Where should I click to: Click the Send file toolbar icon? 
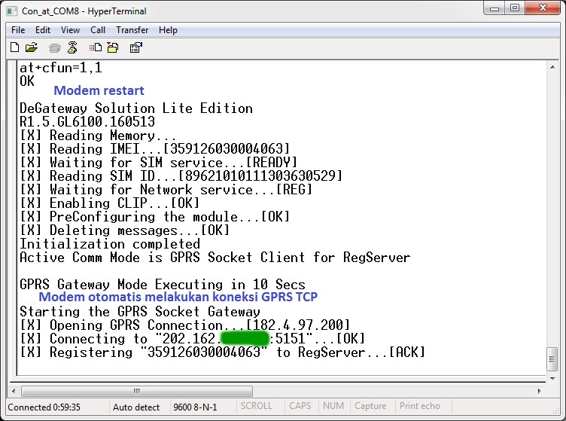95,47
